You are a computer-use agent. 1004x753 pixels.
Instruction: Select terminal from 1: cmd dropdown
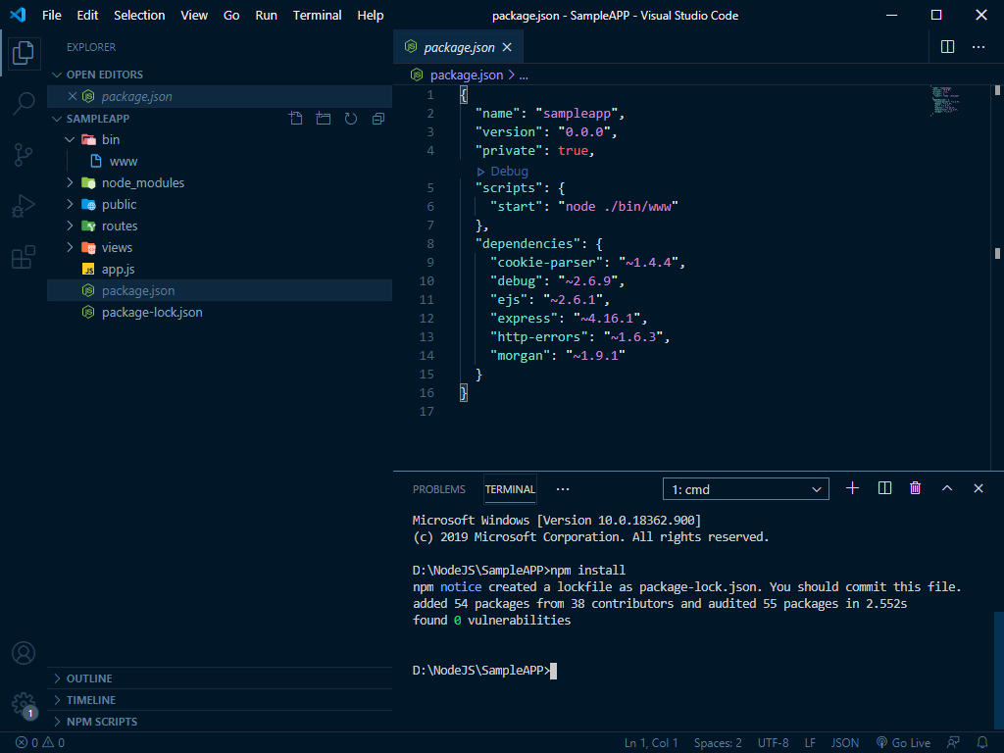point(746,489)
